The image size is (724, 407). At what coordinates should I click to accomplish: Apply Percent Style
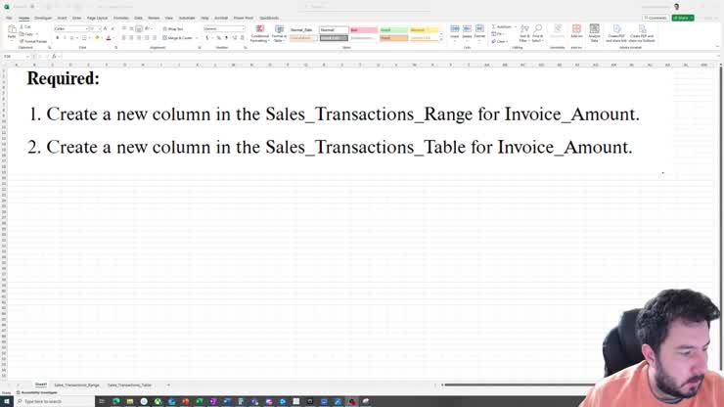[219, 38]
